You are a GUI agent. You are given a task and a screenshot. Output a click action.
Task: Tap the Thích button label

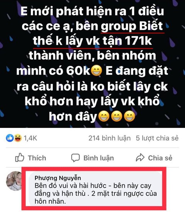(x=37, y=158)
